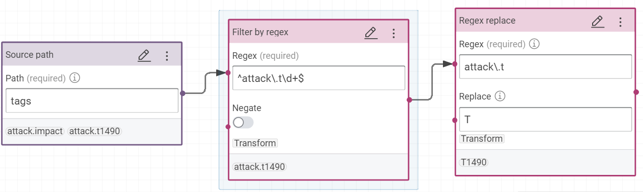Viewport: 643px width, 192px height.
Task: Click the Regex replace output connector dot
Action: 636,92
